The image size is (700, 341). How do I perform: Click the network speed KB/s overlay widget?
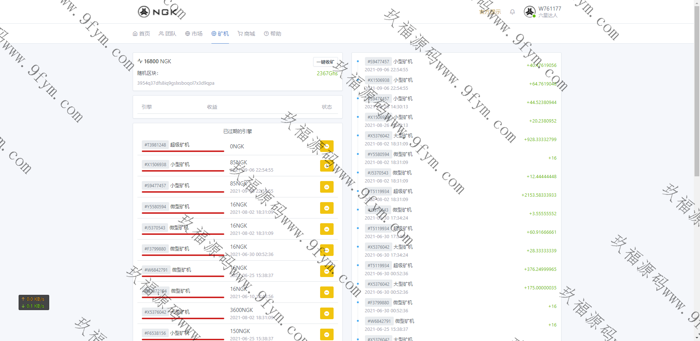pyautogui.click(x=34, y=302)
